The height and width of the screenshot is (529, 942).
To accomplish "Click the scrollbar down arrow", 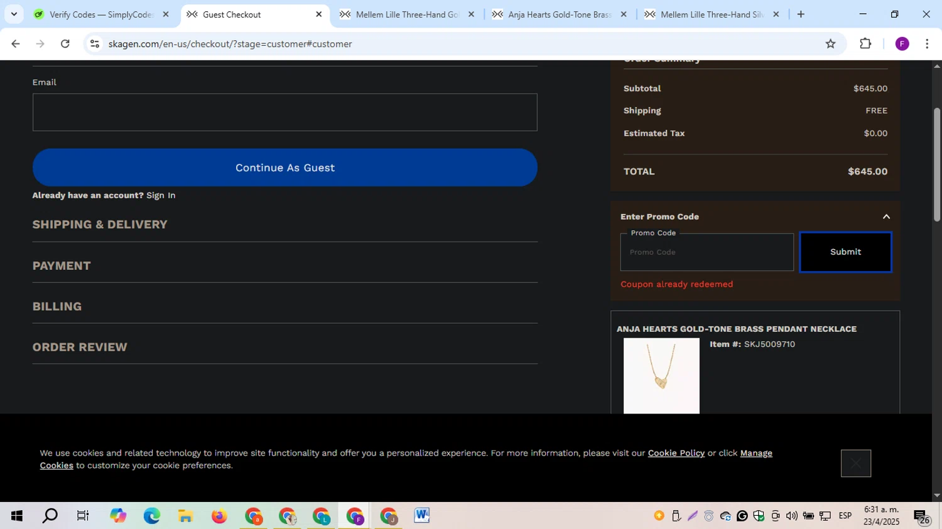I will click(936, 496).
